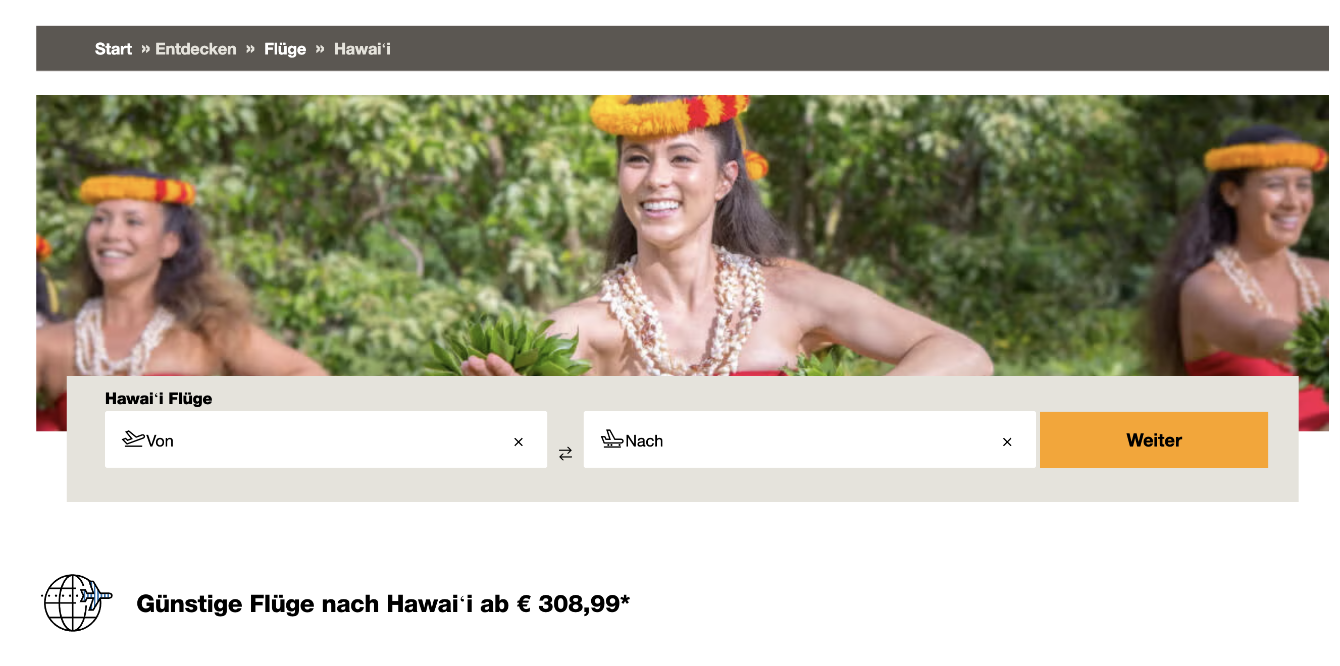Open the Start breadcrumb link
This screenshot has width=1340, height=666.
click(113, 49)
